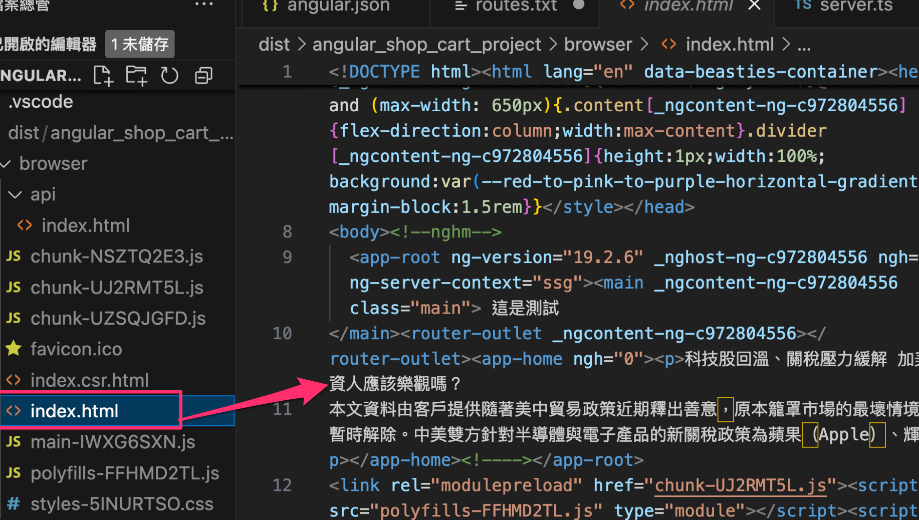Open styles-5INURTSO.css stylesheet file
Image resolution: width=919 pixels, height=520 pixels.
coord(122,504)
